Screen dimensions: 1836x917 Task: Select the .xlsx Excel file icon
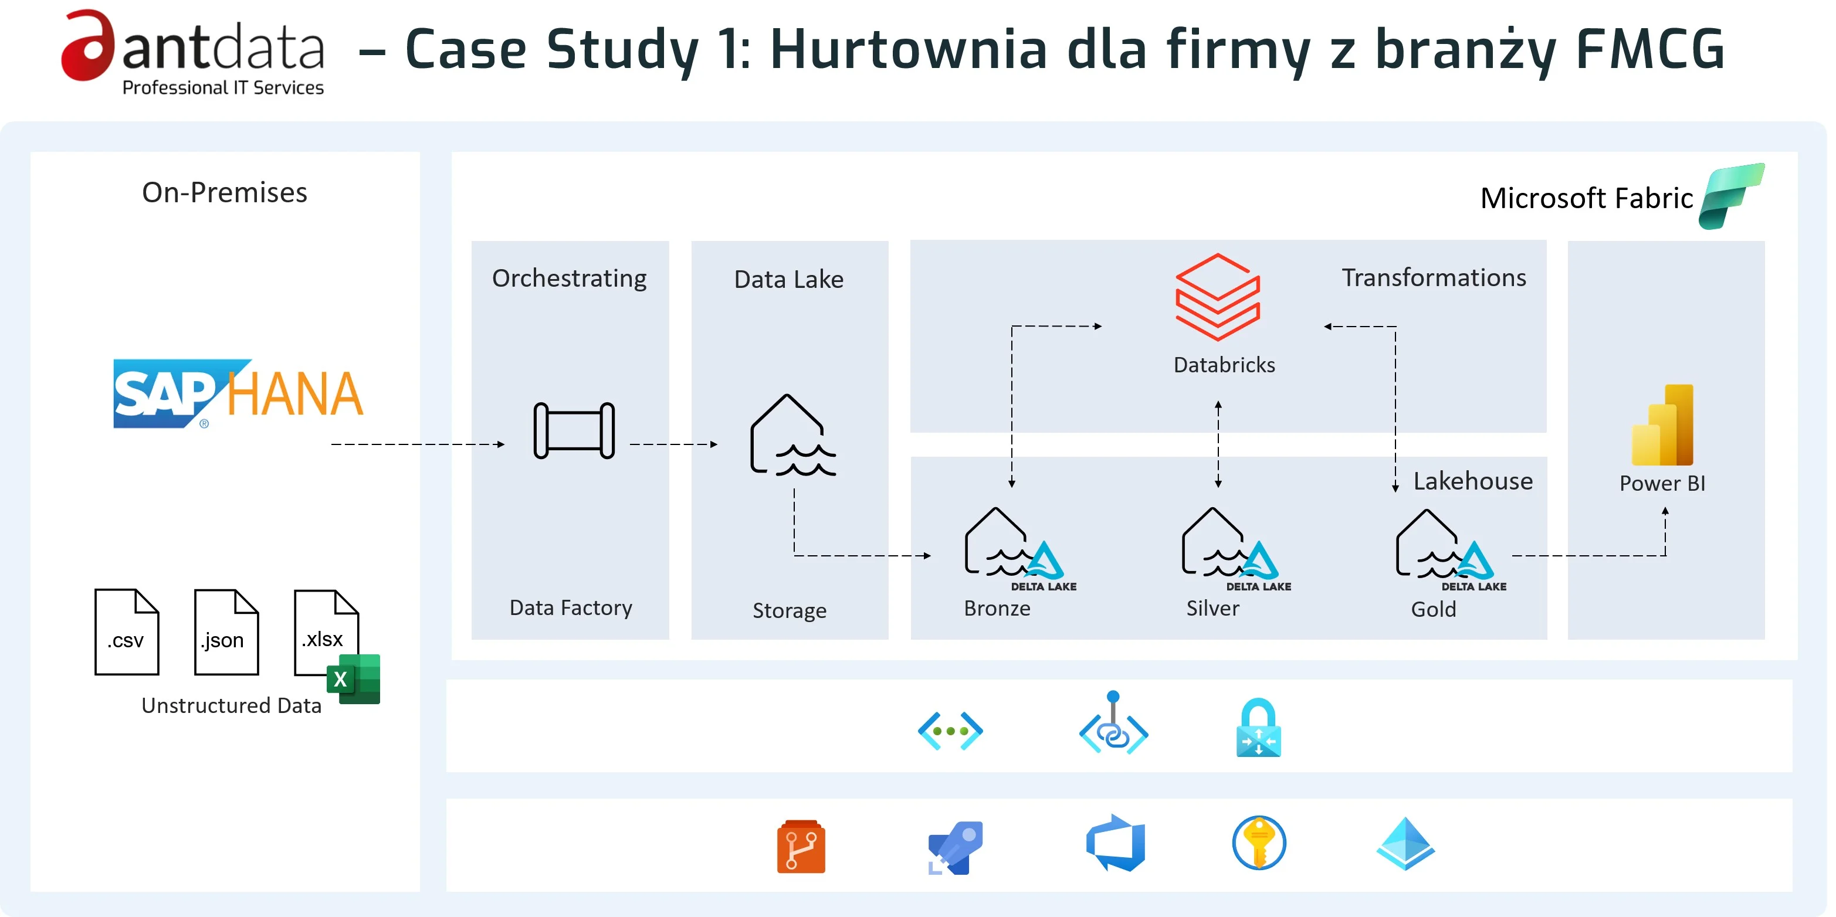[x=337, y=646]
